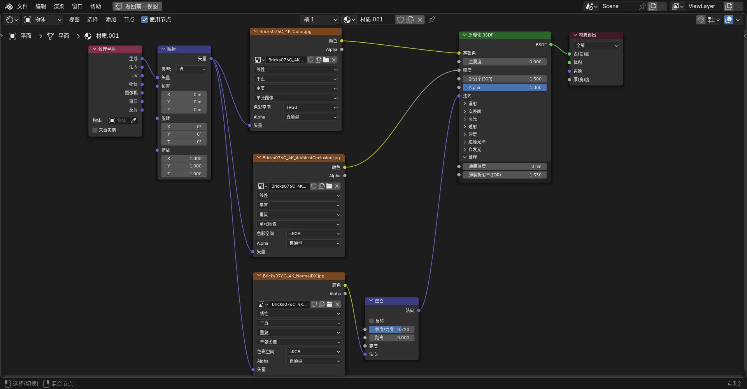Unlink material 材质.001 with X icon
Screen dimensions: 747x389
click(x=420, y=20)
